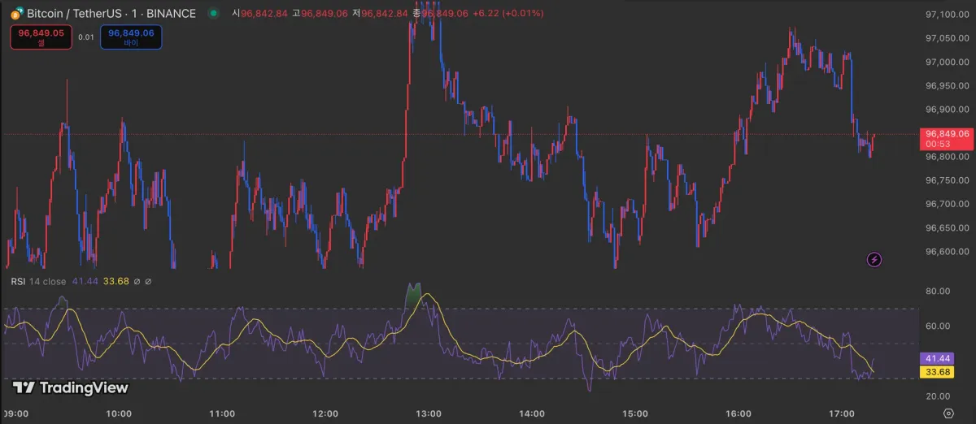Select the RSI 14 close indicator legend

(38, 281)
